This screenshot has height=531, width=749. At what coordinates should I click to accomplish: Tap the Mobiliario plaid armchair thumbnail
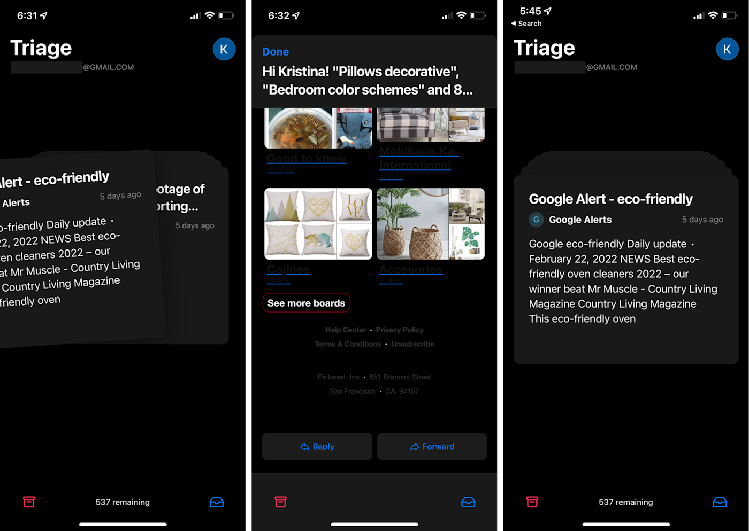[x=431, y=125]
